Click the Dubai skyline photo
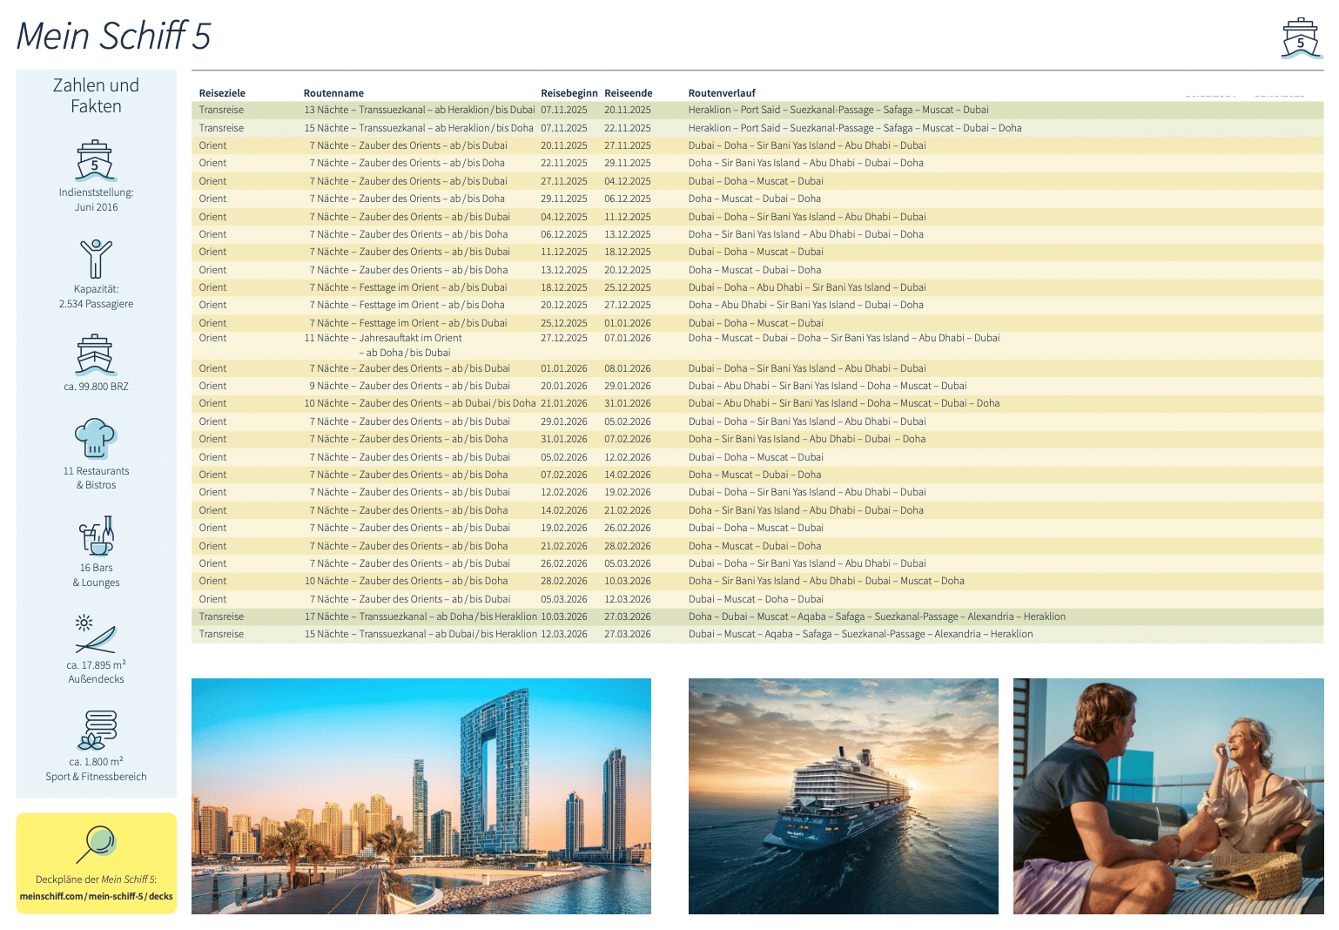The height and width of the screenshot is (930, 1339). [421, 796]
